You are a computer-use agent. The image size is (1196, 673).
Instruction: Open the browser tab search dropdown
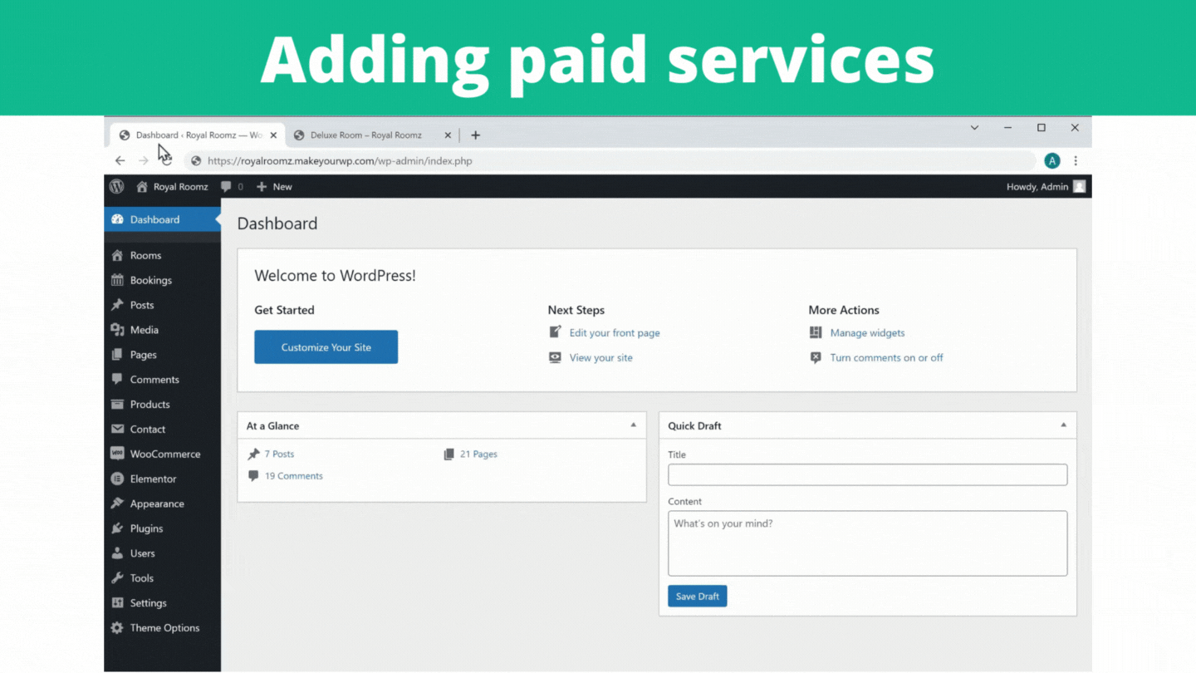(x=974, y=128)
